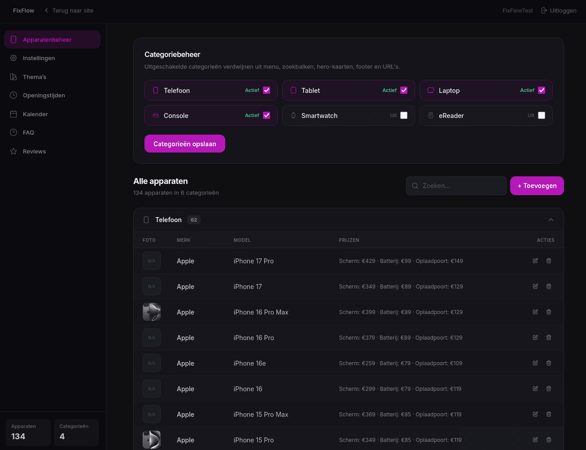
Task: Open Thema's from the sidebar
Action: (x=14, y=77)
